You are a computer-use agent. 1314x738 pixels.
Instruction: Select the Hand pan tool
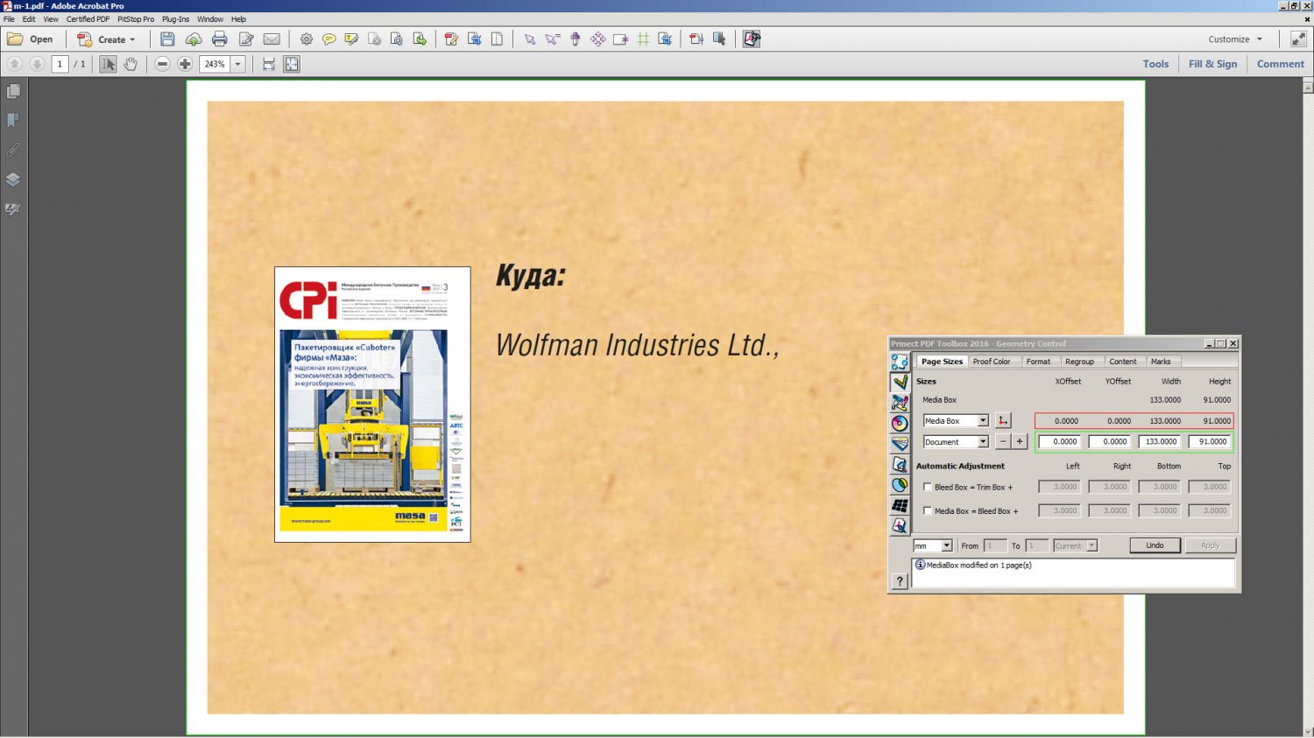click(x=131, y=64)
